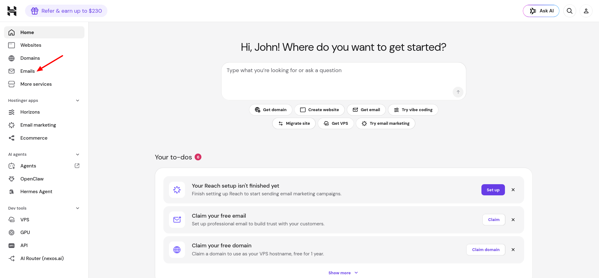Viewport: 599px width, 278px height.
Task: Click the Home house icon
Action: click(11, 33)
